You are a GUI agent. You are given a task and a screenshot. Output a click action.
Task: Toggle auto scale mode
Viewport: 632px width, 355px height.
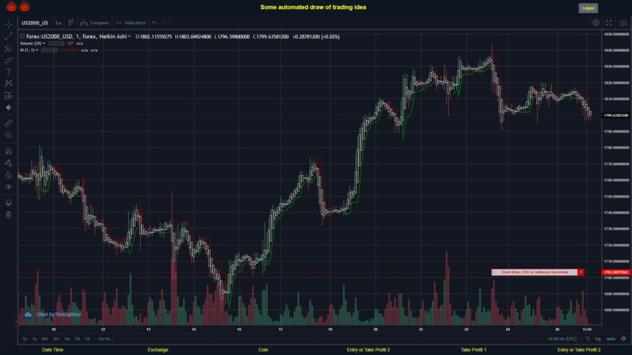point(611,339)
